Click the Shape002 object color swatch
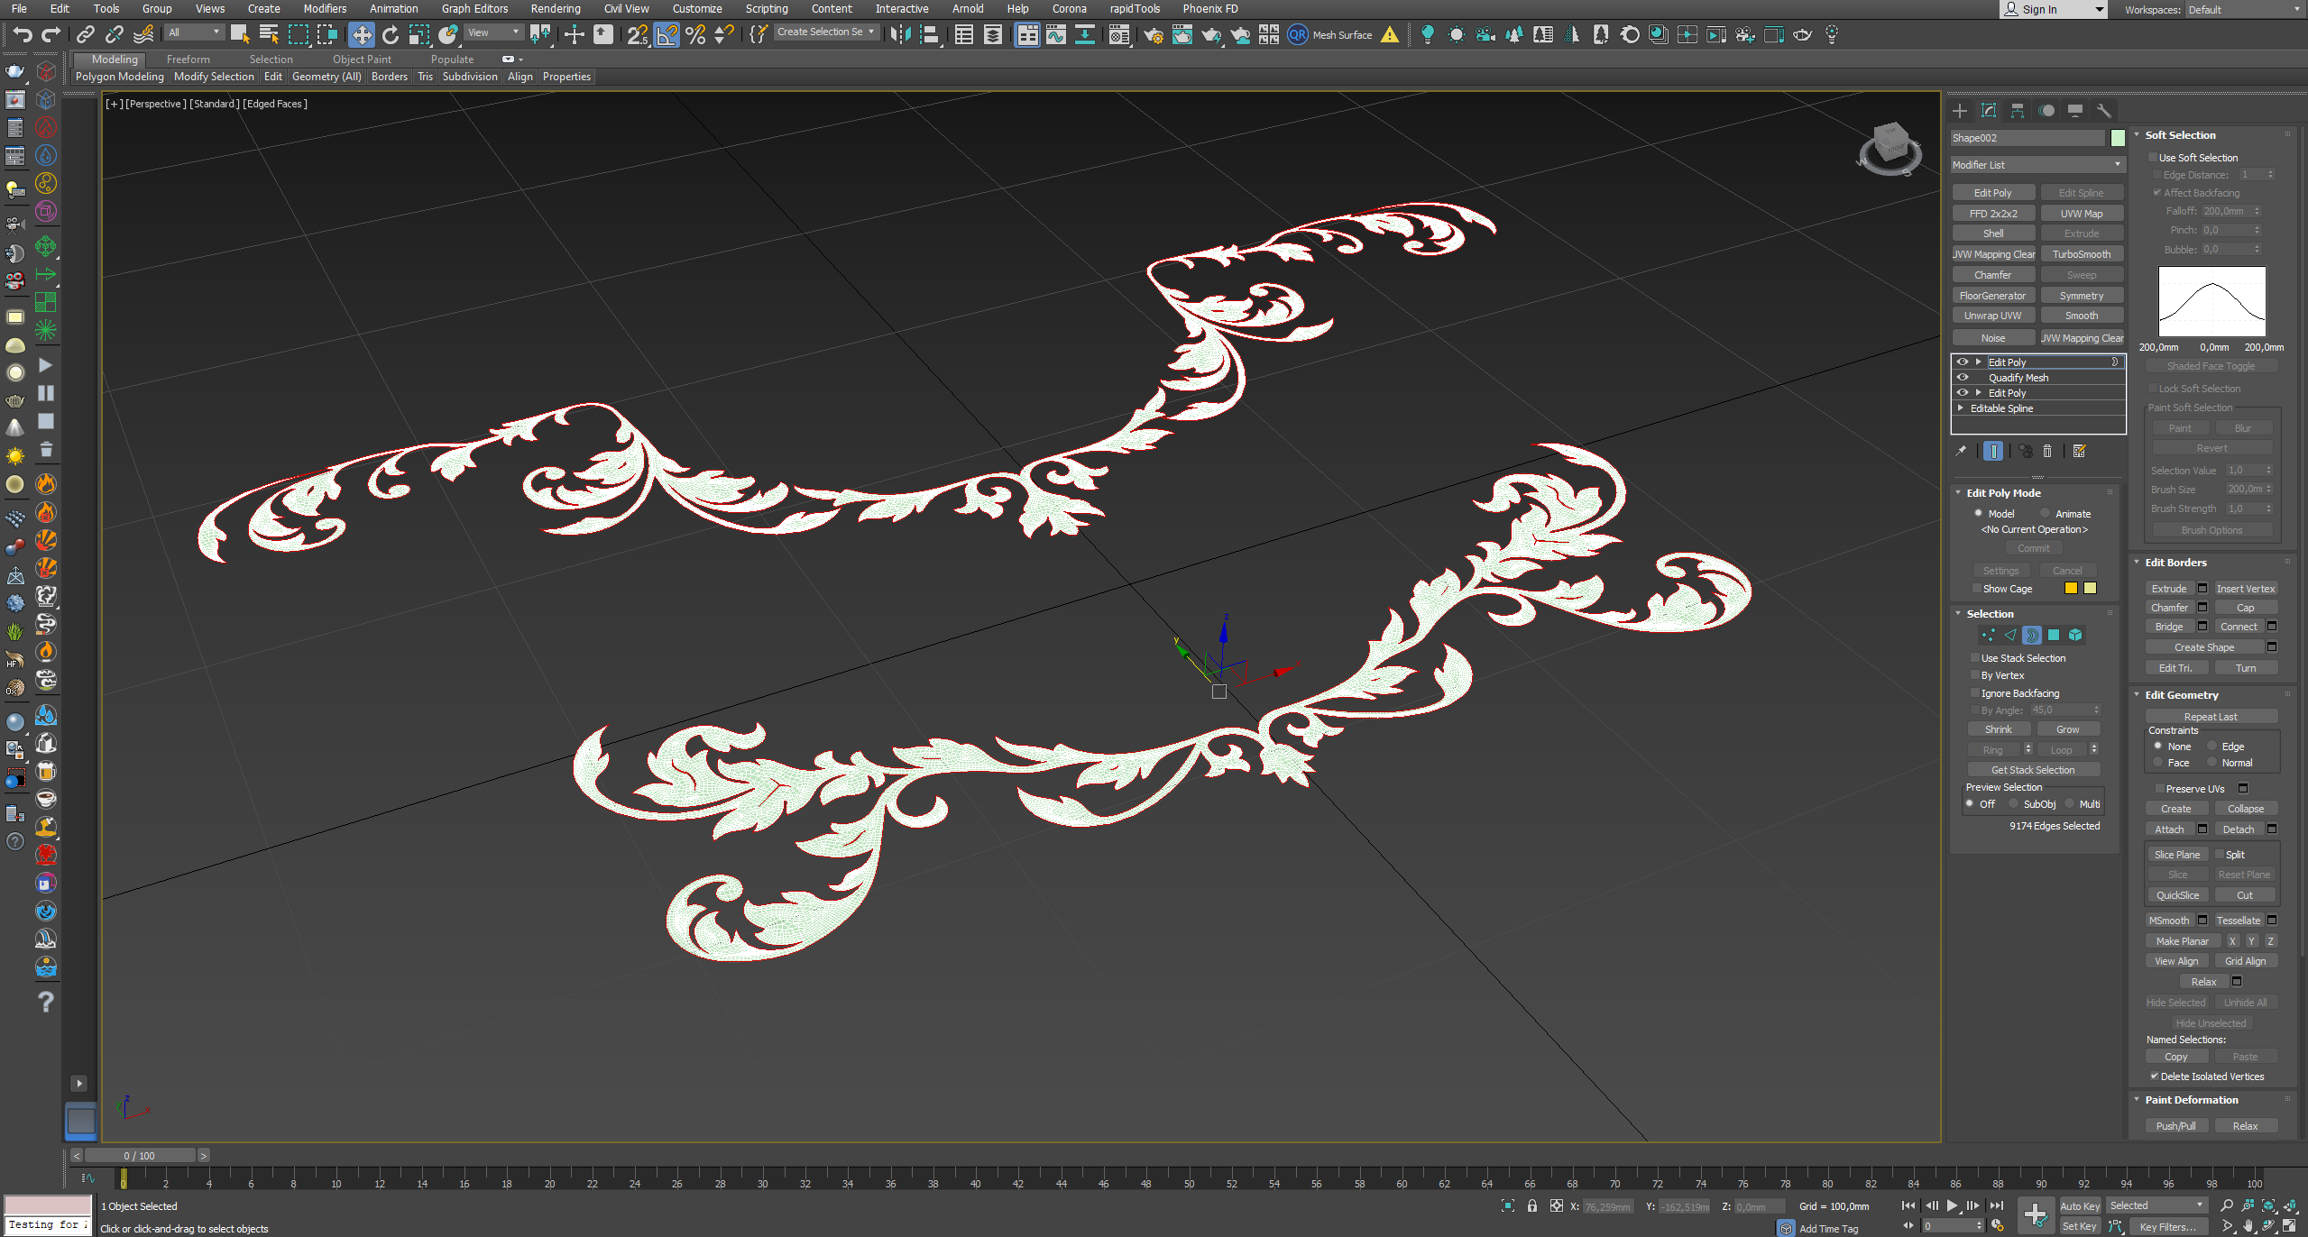Viewport: 2308px width, 1237px height. tap(2118, 138)
